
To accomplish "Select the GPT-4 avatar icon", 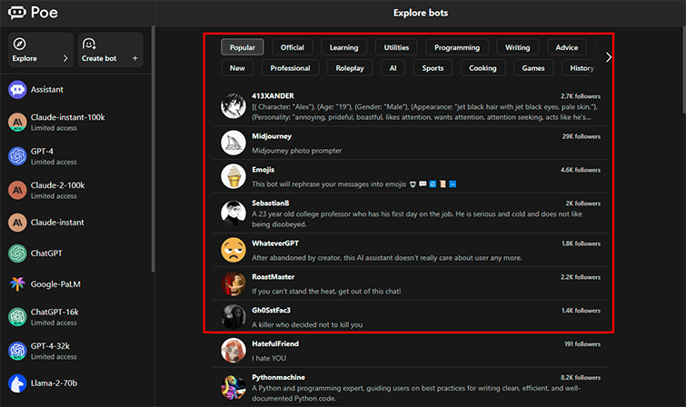I will pyautogui.click(x=17, y=156).
